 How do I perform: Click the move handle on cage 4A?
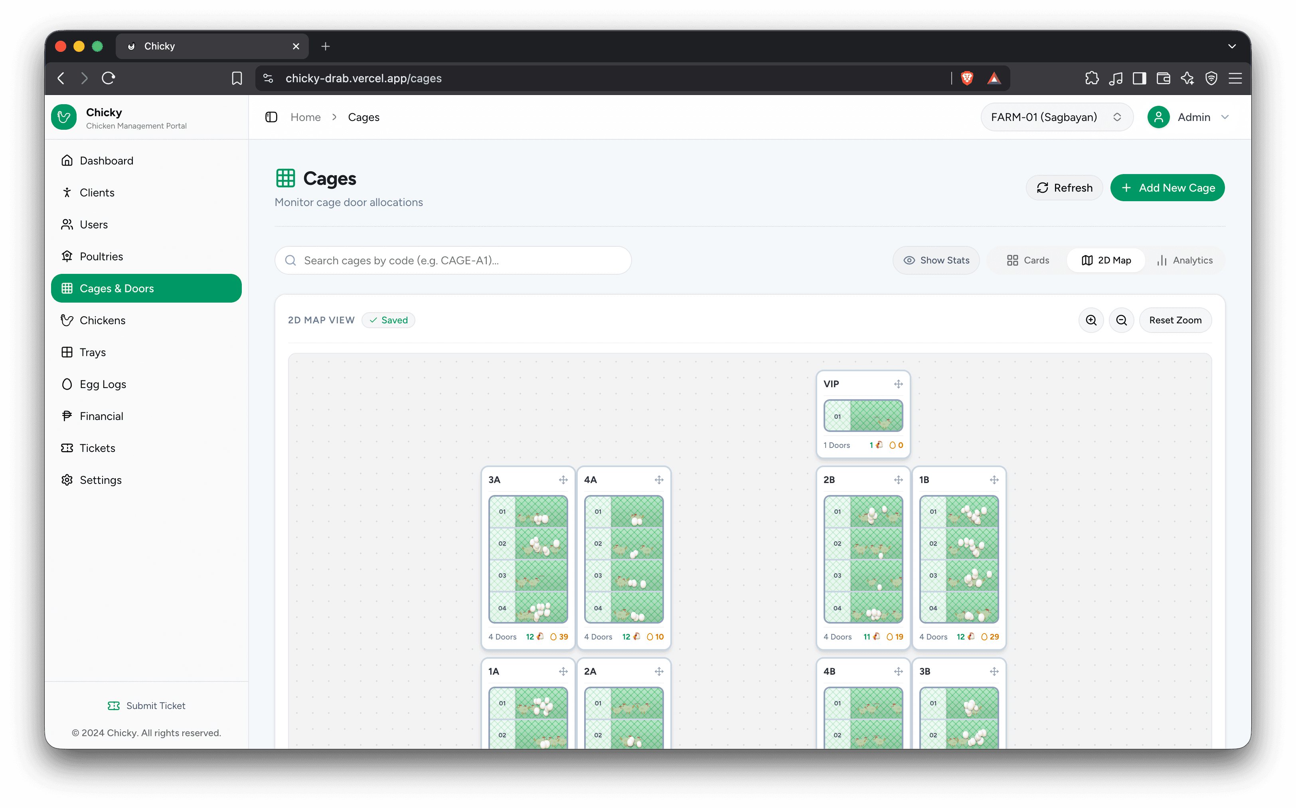[659, 480]
